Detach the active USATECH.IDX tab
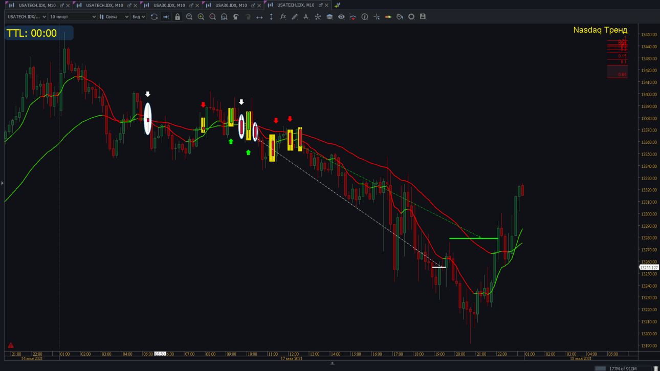660x371 pixels. (x=321, y=6)
